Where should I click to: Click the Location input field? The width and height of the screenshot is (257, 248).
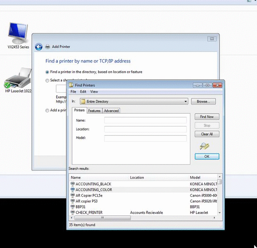pos(145,129)
